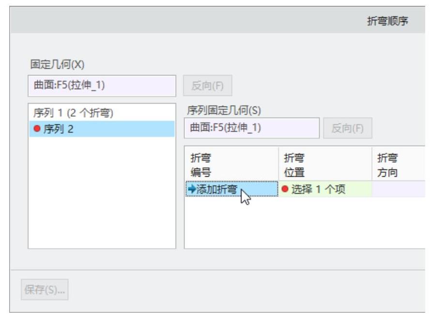Click the red dot in the 折弯位置 cell
Image resolution: width=431 pixels, height=320 pixels.
click(286, 189)
